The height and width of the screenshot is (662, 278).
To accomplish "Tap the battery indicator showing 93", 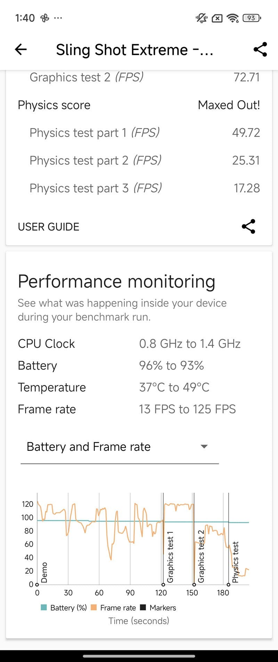I will [x=252, y=18].
